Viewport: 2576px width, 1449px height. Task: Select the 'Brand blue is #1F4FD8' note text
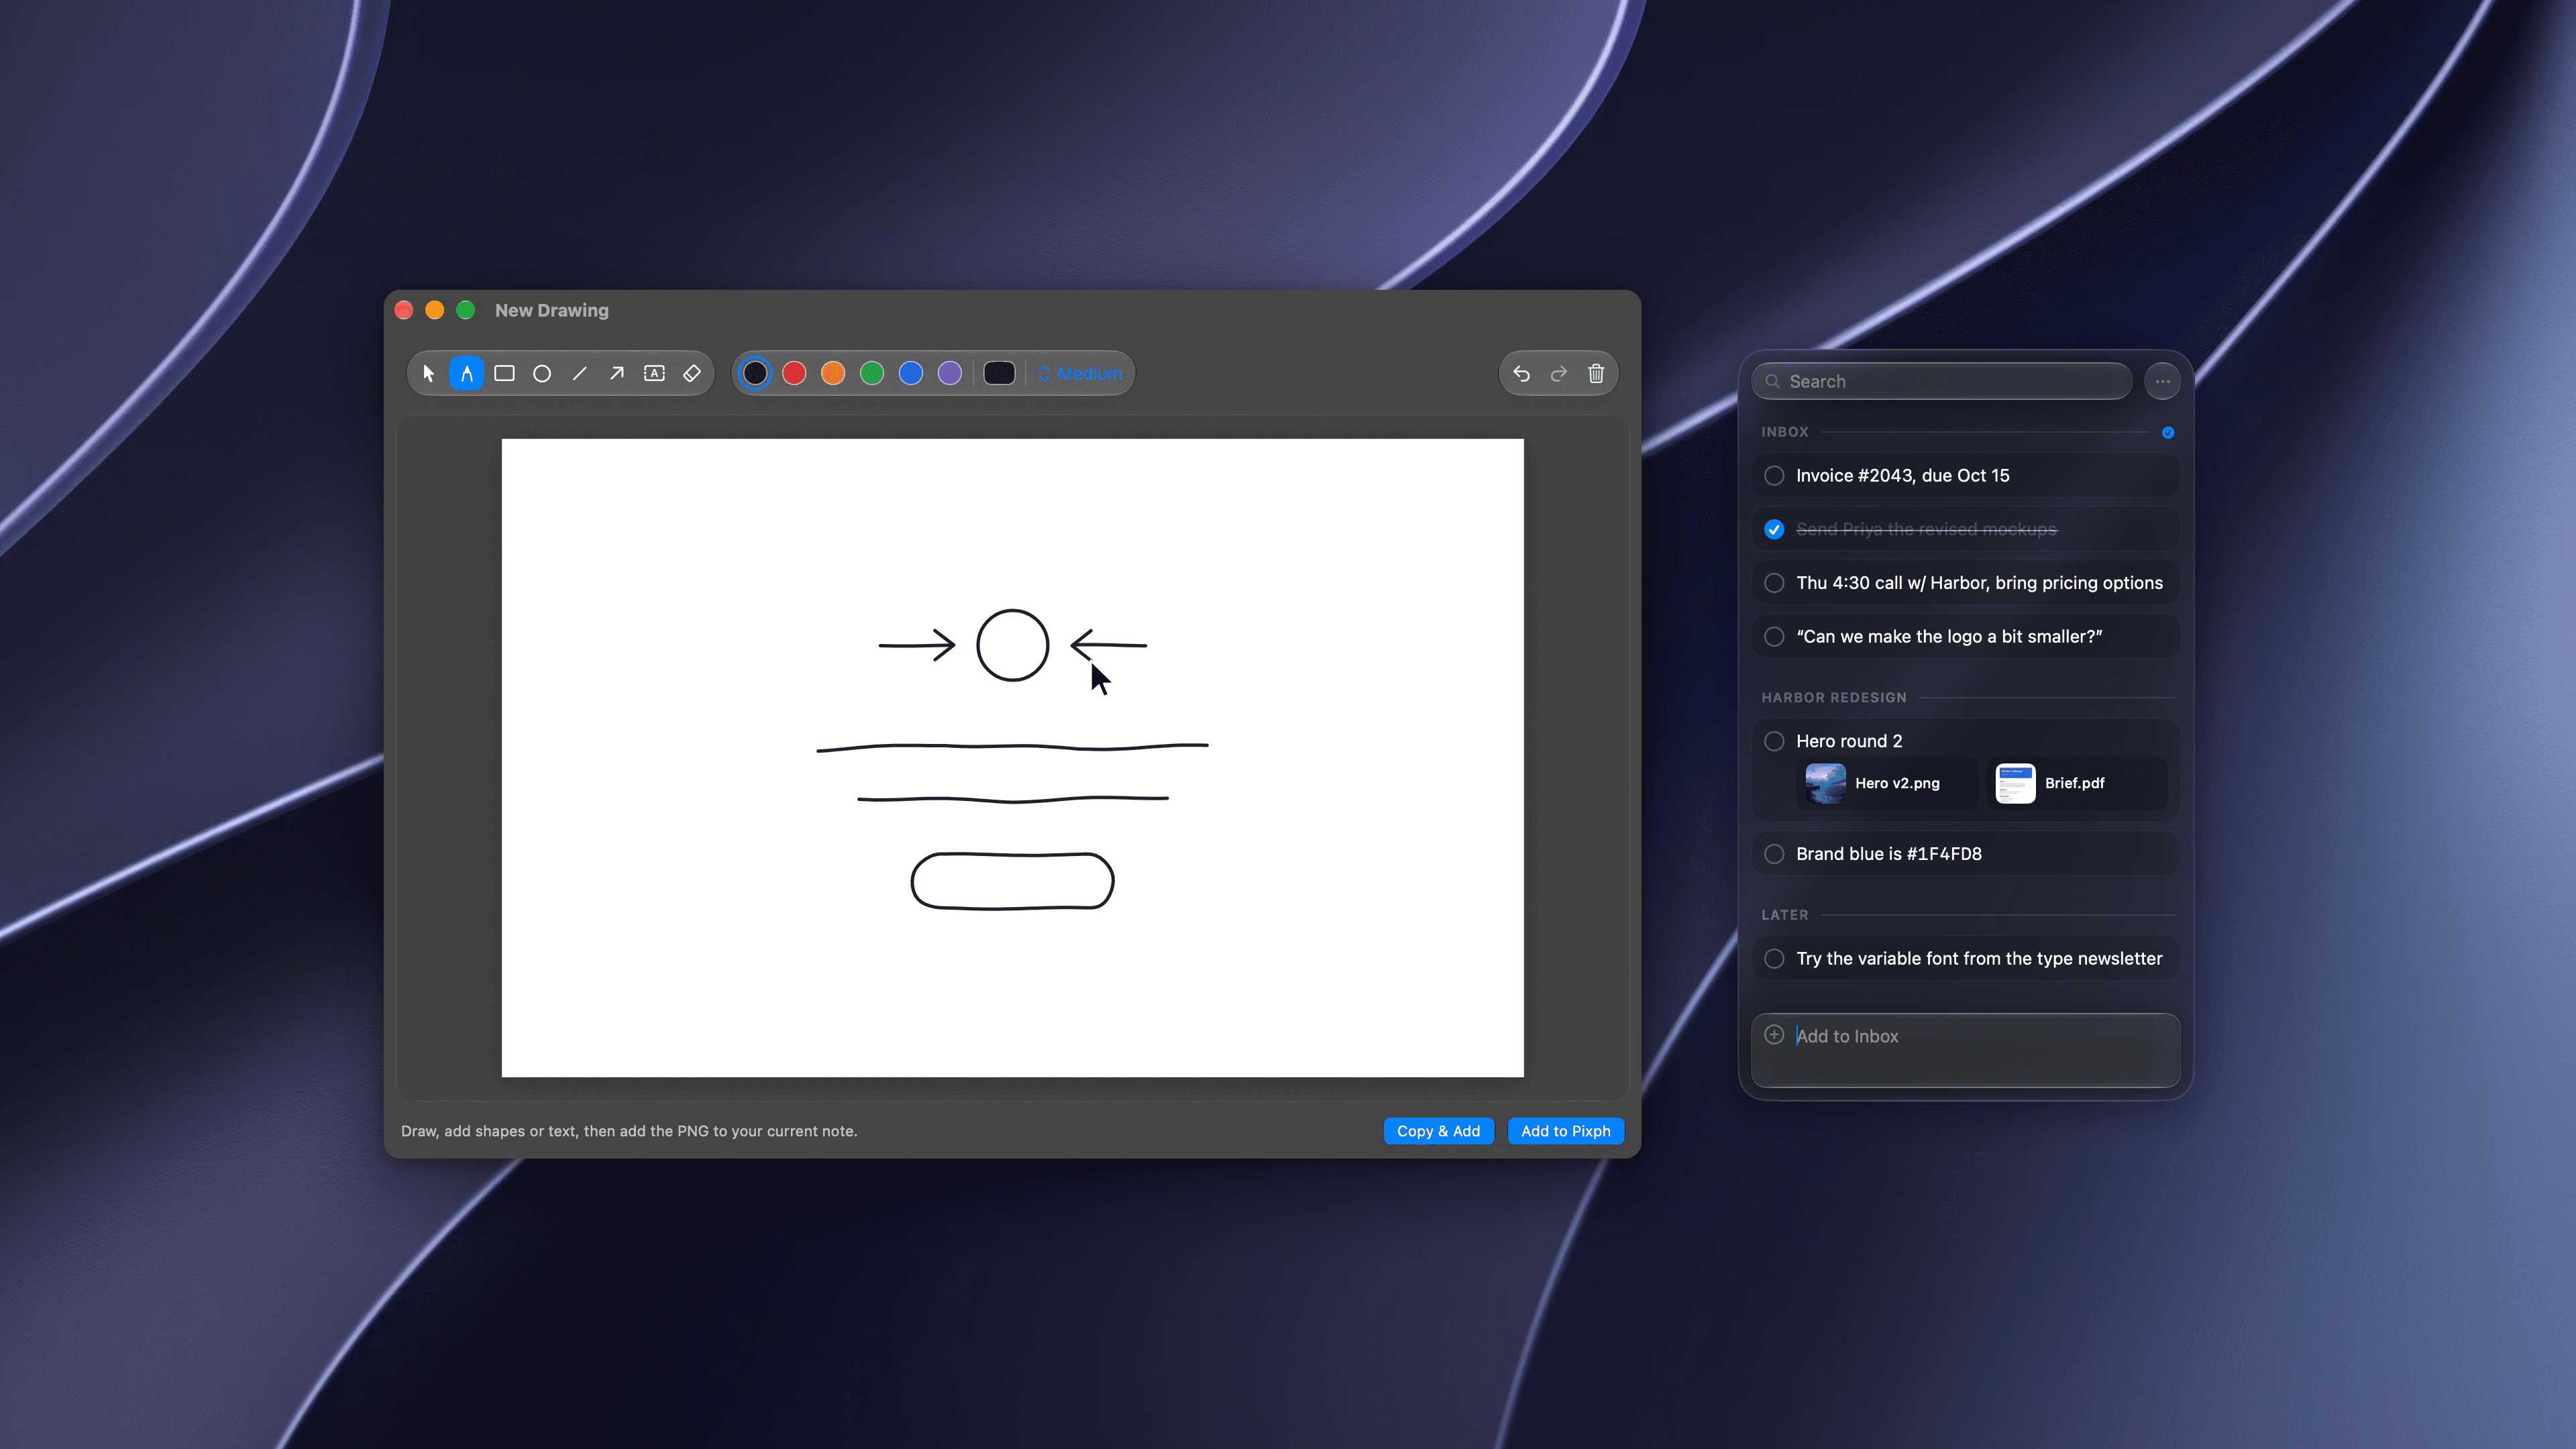point(1888,854)
